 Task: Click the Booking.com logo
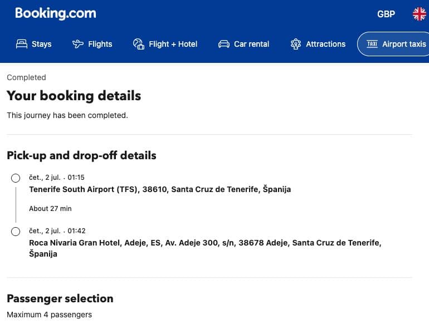(x=56, y=13)
